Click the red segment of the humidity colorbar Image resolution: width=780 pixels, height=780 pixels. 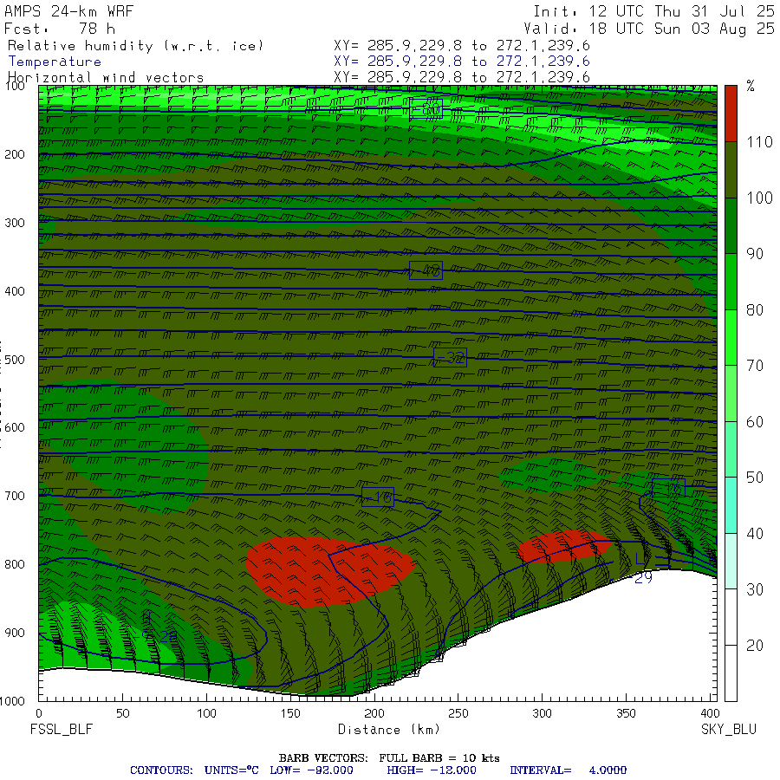[731, 114]
